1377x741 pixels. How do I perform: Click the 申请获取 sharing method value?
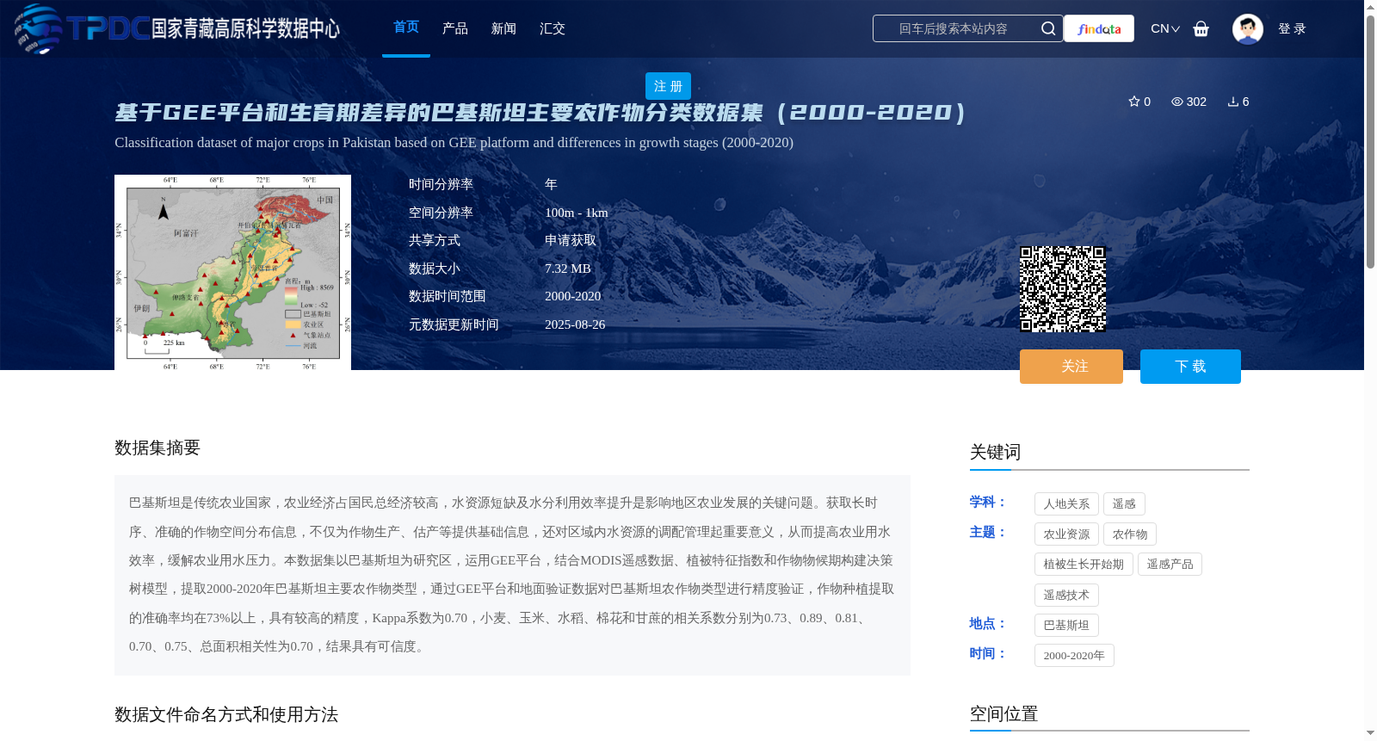571,241
